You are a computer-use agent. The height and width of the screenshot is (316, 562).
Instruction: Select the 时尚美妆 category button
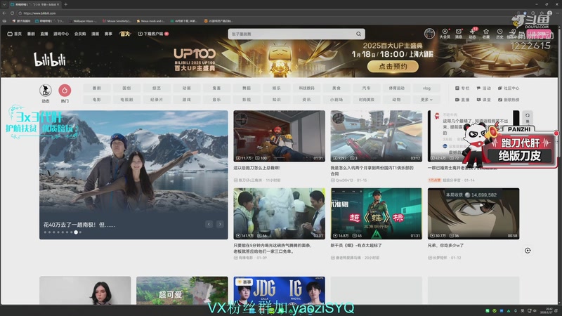coord(366,100)
